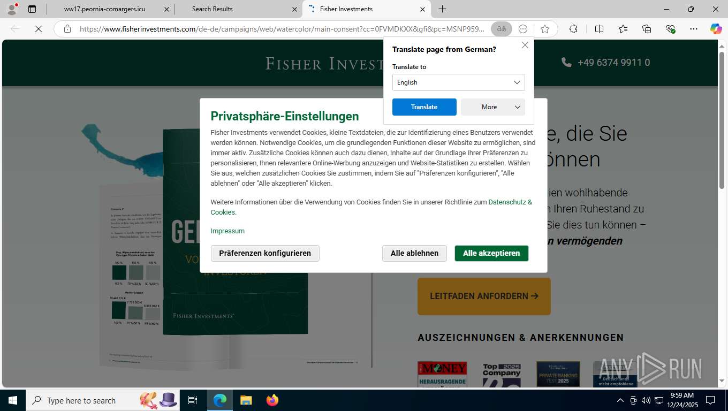This screenshot has height=411, width=728.
Task: Click the Private Banking Test 2025 badge
Action: coord(558,374)
